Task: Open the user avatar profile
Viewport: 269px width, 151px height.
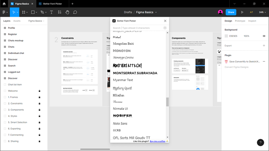Action: (220, 12)
